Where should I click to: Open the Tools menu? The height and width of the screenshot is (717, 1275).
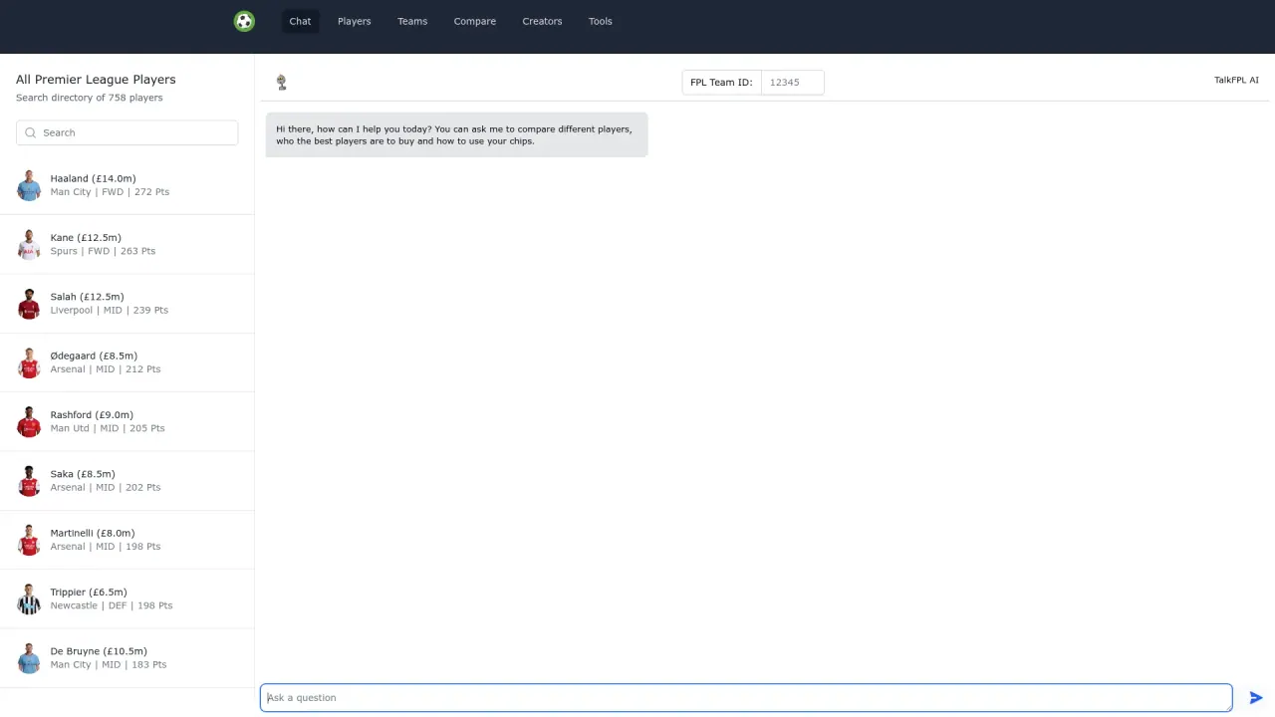[601, 21]
